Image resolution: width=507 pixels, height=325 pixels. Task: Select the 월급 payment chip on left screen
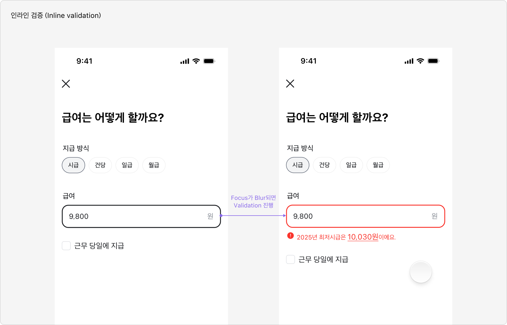coord(154,165)
